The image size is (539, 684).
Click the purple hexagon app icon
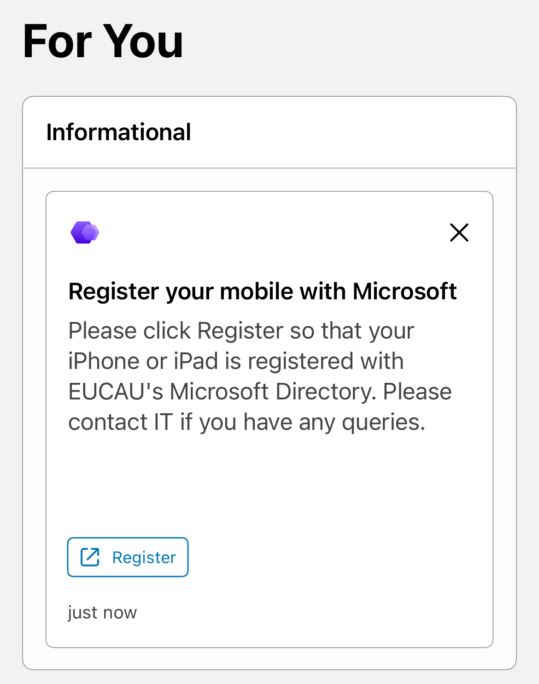click(85, 232)
